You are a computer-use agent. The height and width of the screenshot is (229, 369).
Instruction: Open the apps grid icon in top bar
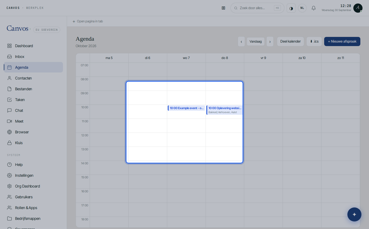click(223, 8)
